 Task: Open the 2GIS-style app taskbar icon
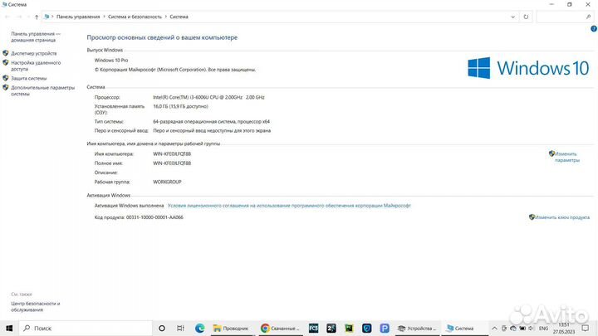[x=331, y=328]
